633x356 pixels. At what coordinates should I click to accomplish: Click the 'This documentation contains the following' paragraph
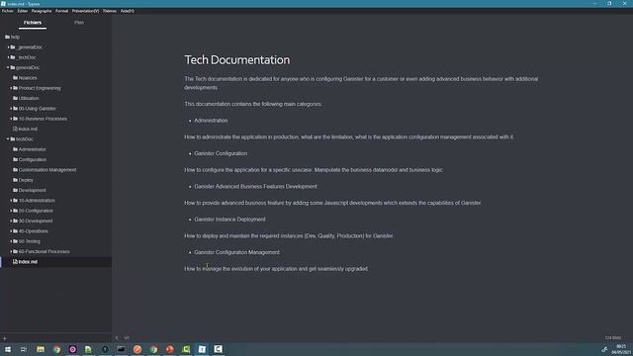[253, 104]
